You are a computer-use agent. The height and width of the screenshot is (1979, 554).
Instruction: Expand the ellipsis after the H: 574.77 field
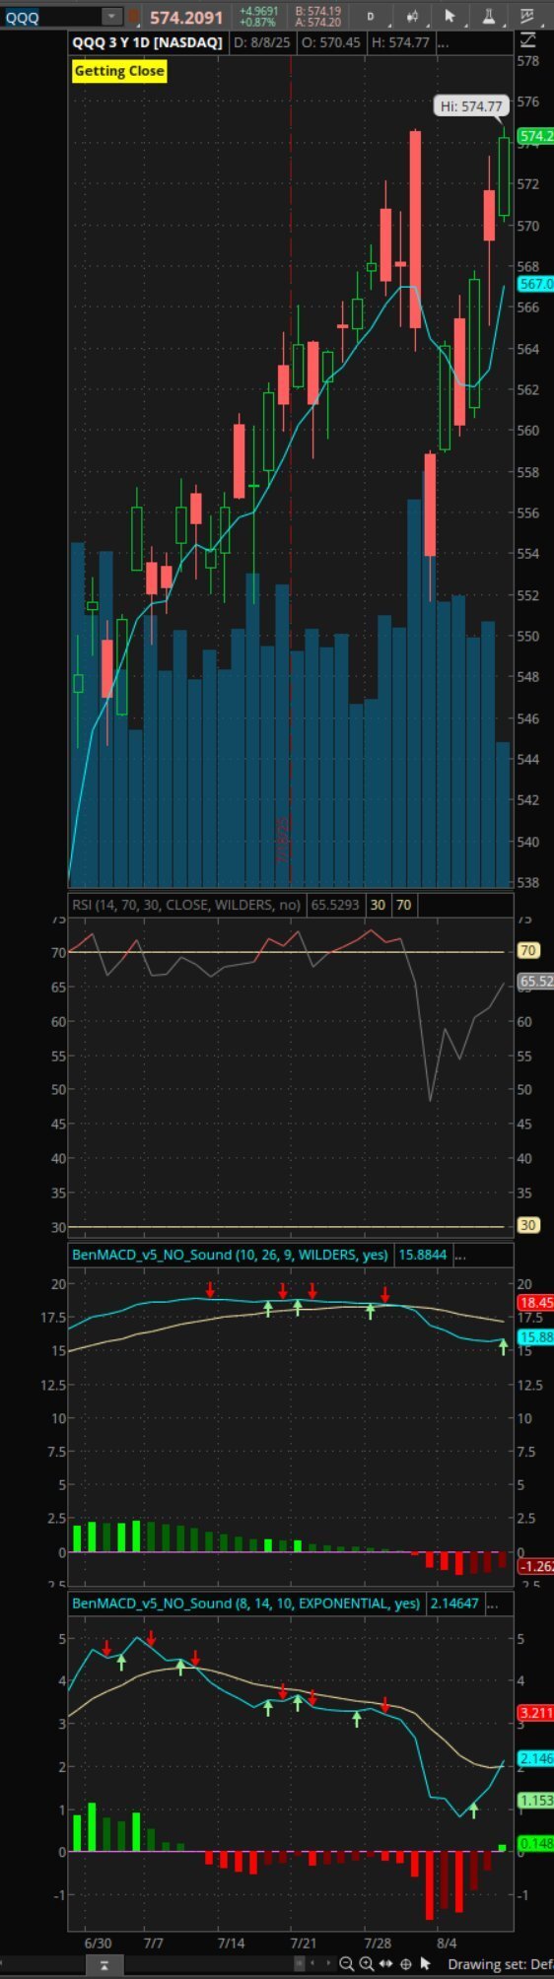pos(444,42)
